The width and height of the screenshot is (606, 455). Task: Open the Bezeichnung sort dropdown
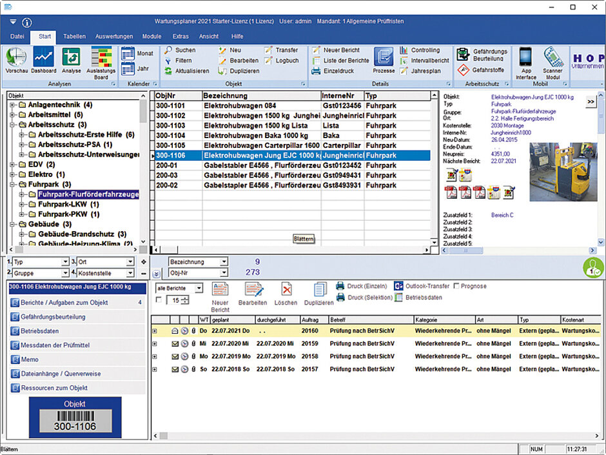point(224,262)
